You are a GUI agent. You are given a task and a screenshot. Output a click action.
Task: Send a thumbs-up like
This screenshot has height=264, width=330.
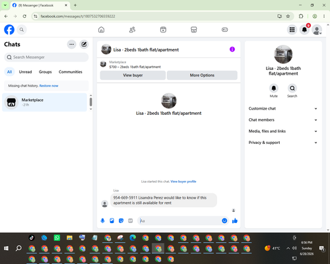tap(235, 220)
